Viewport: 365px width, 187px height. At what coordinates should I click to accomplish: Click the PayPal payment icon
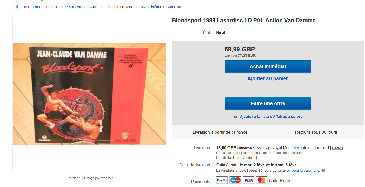[x=222, y=180]
